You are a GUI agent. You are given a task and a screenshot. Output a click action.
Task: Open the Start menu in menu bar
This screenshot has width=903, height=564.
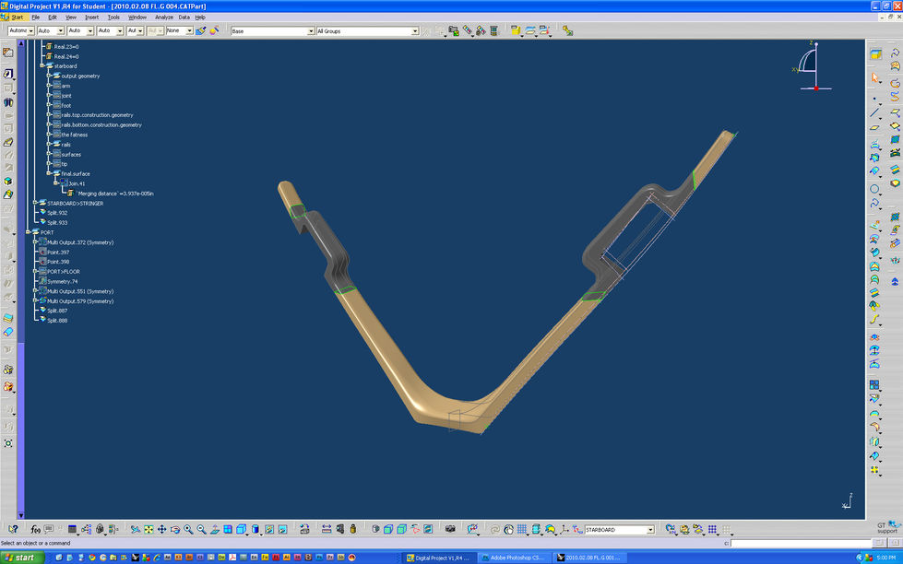18,18
